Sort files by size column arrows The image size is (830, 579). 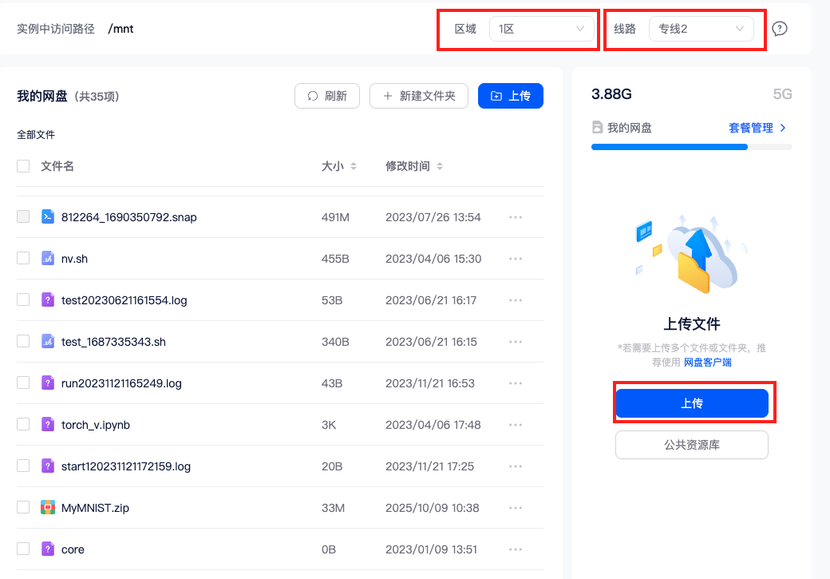tap(354, 166)
